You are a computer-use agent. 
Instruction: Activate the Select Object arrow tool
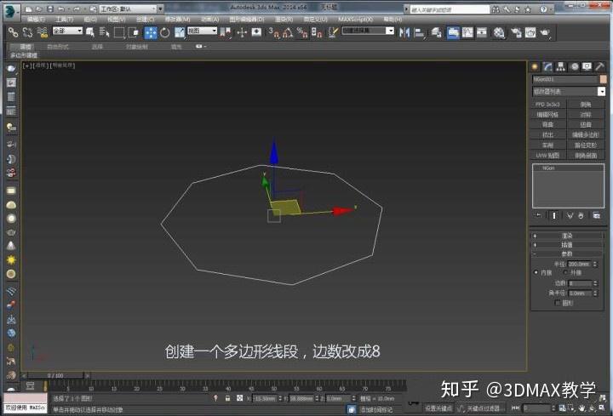tap(90, 32)
